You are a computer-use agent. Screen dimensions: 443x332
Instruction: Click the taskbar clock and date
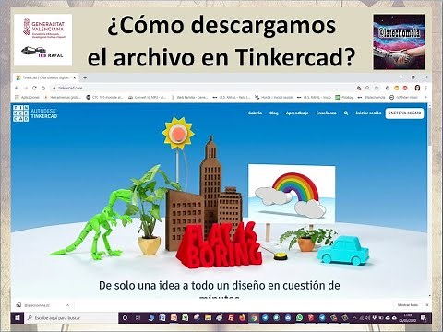coord(409,318)
